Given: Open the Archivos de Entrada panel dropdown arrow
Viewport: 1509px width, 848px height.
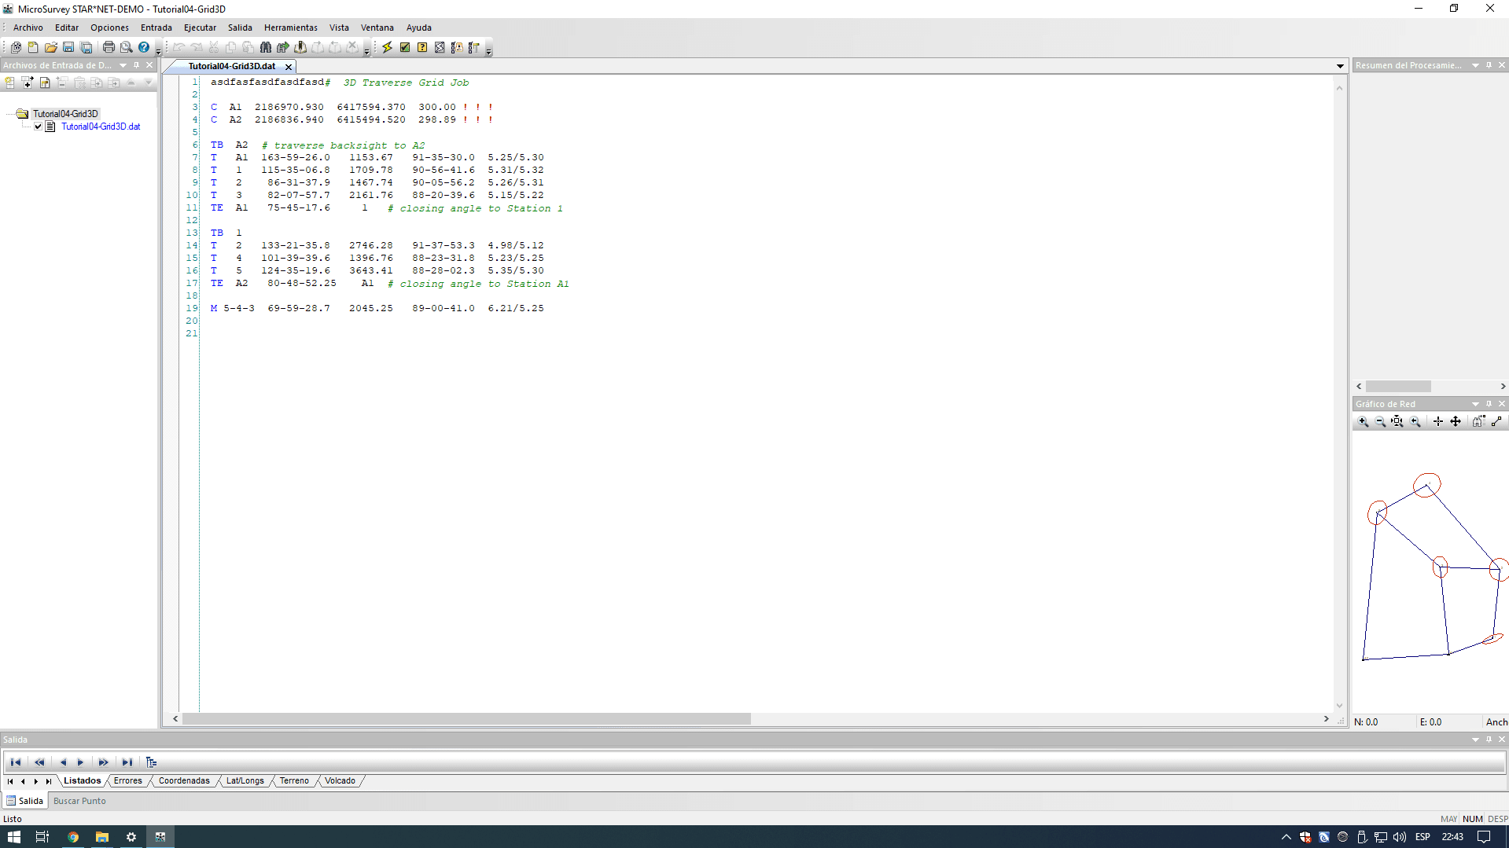Looking at the screenshot, I should coord(123,65).
